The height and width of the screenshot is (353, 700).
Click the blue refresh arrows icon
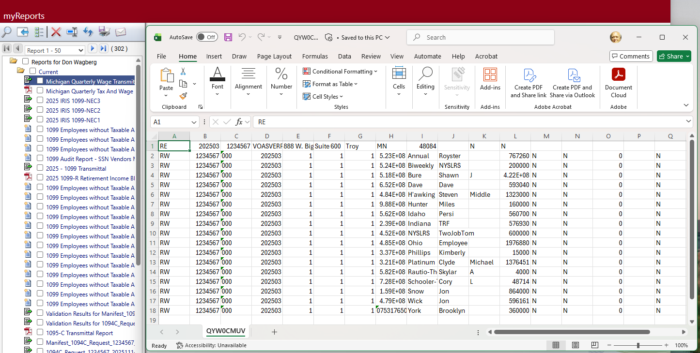tap(88, 32)
